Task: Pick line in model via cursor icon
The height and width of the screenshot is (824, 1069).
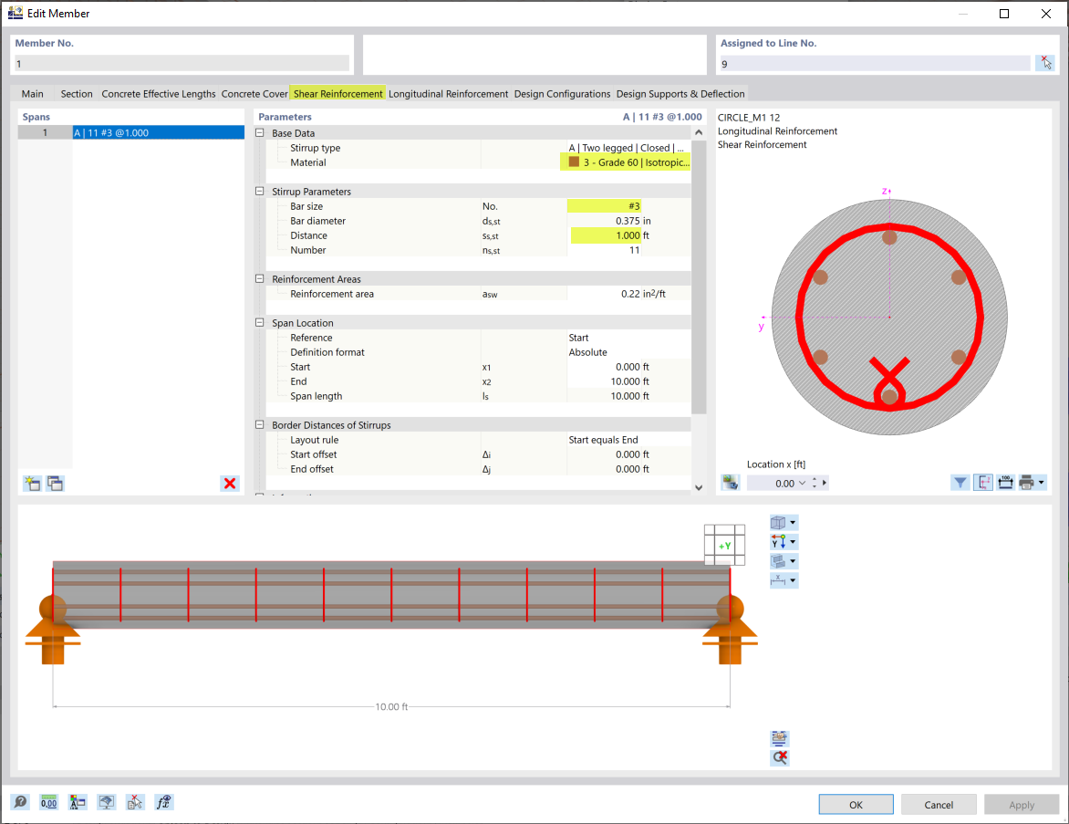Action: pyautogui.click(x=1045, y=63)
